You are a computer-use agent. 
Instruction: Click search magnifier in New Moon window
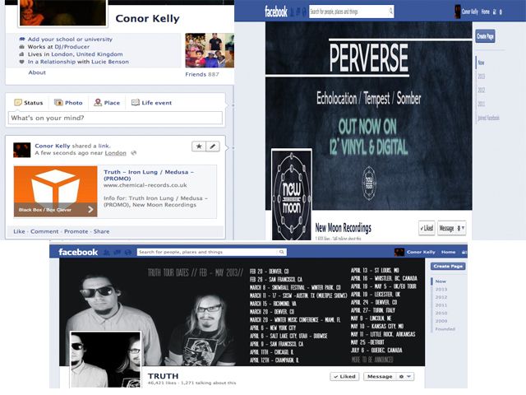(x=391, y=12)
